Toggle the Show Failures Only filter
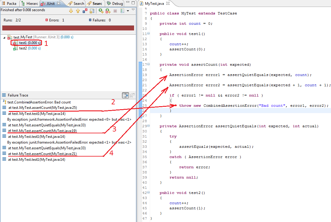Screen dimensions: 331x222 click(x=85, y=11)
